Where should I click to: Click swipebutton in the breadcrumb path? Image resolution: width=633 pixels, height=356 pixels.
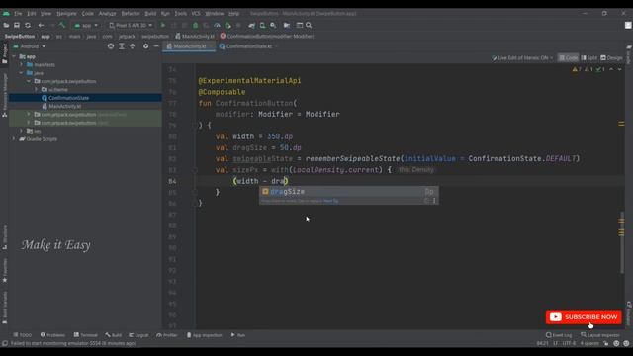click(155, 37)
